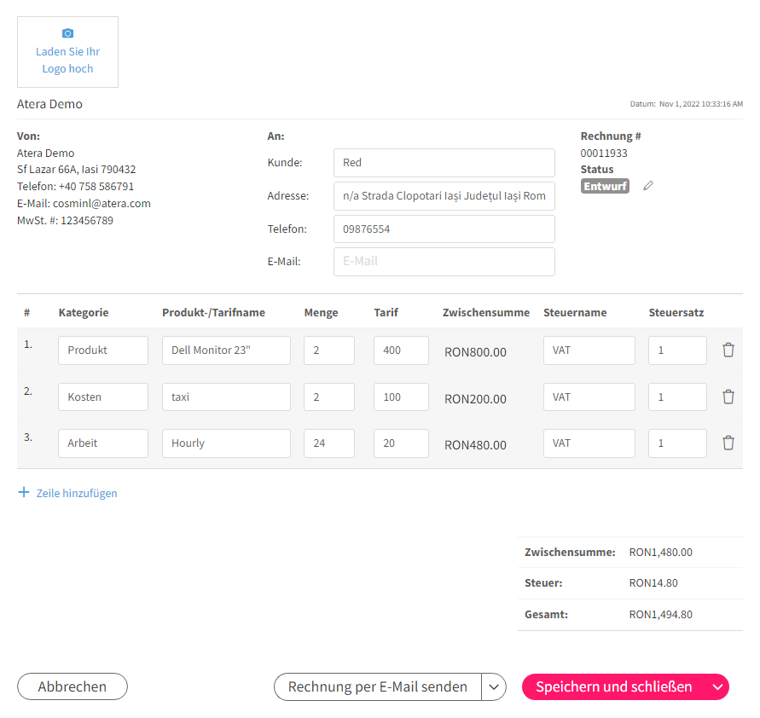Viewport: 760px width, 718px height.
Task: Click Zwischensumme total RON1,480.00
Action: point(661,553)
